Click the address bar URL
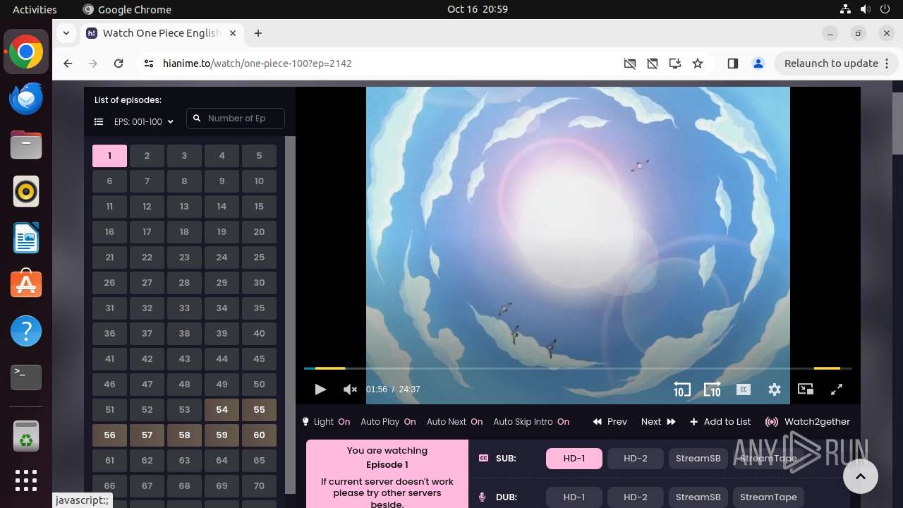Screen dimensions: 903x508 click(257, 64)
